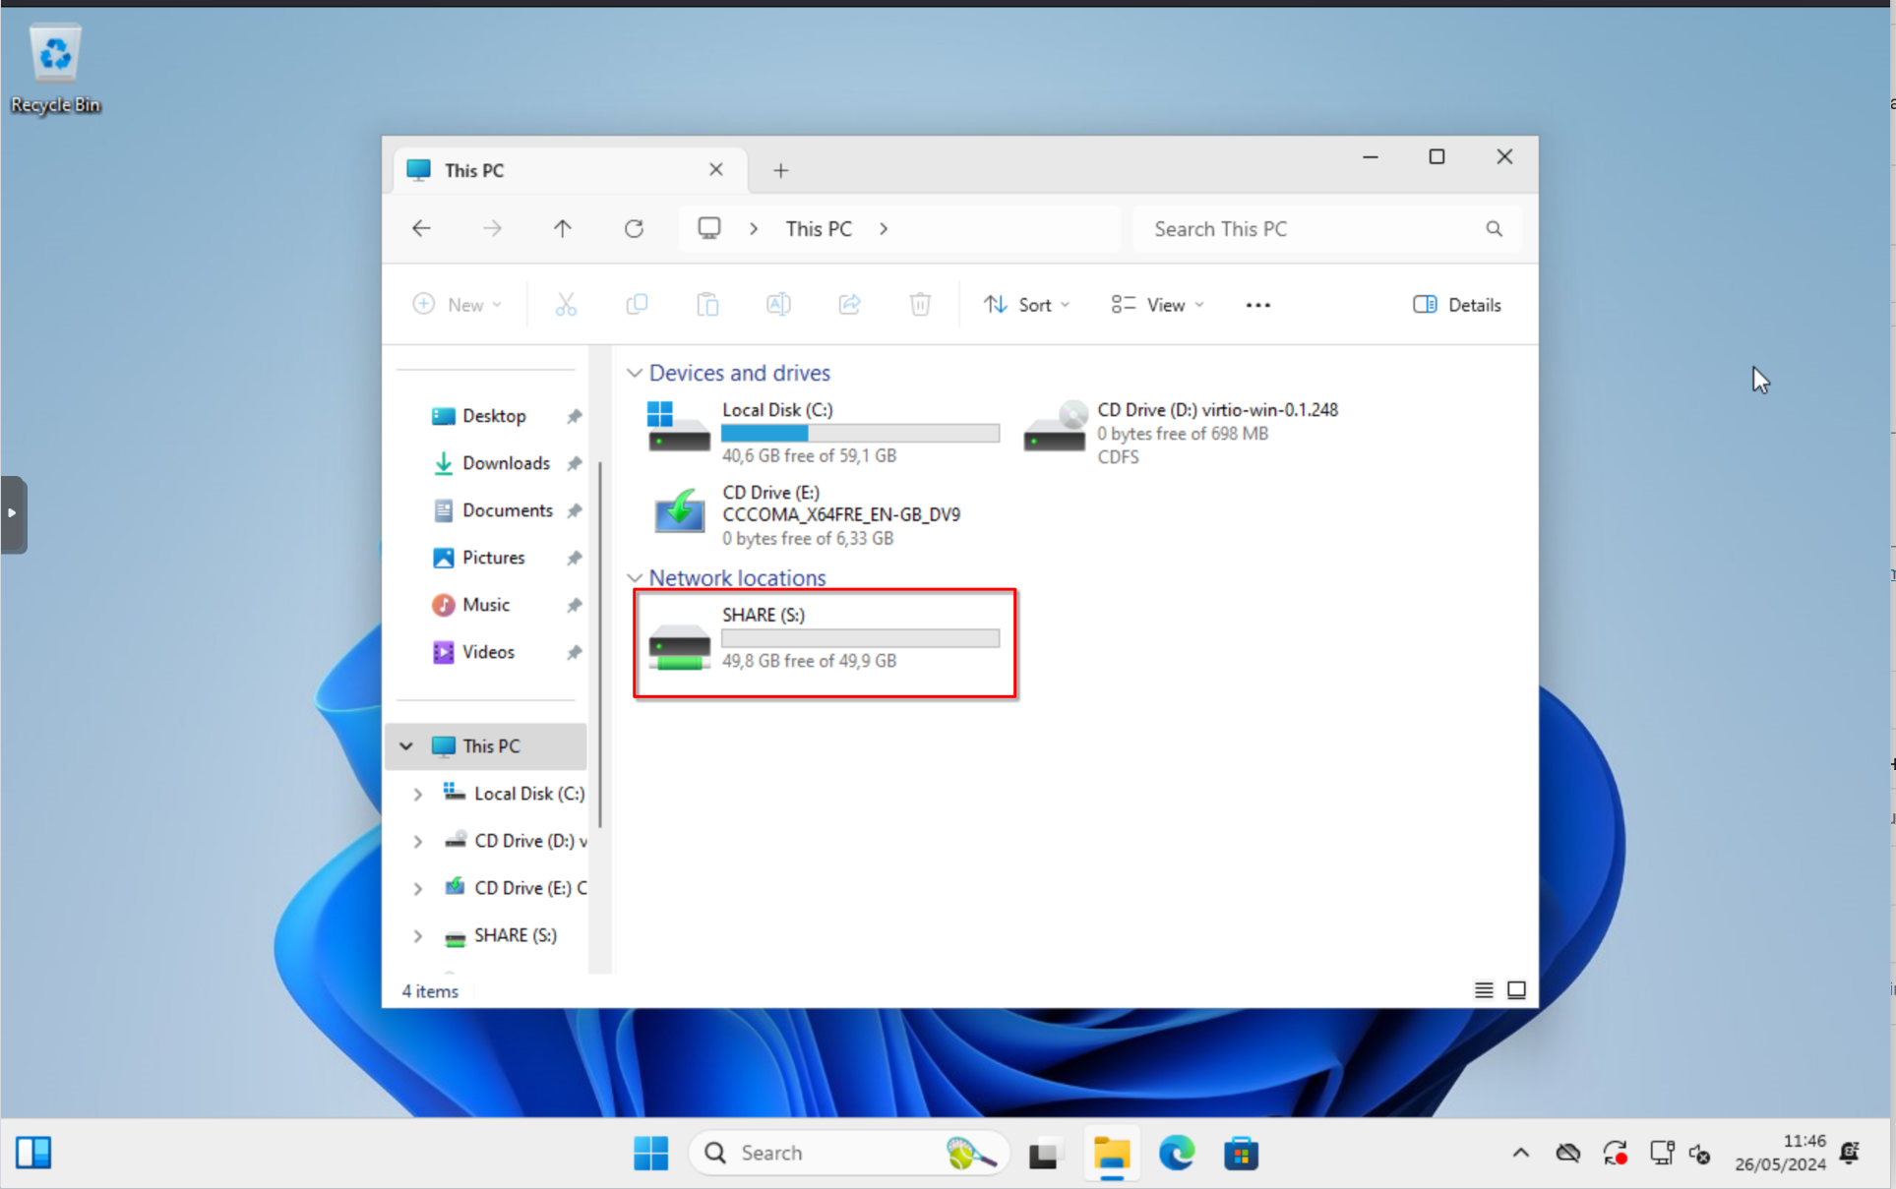Click the Rename icon in toolbar
This screenshot has height=1189, width=1896.
[x=778, y=305]
